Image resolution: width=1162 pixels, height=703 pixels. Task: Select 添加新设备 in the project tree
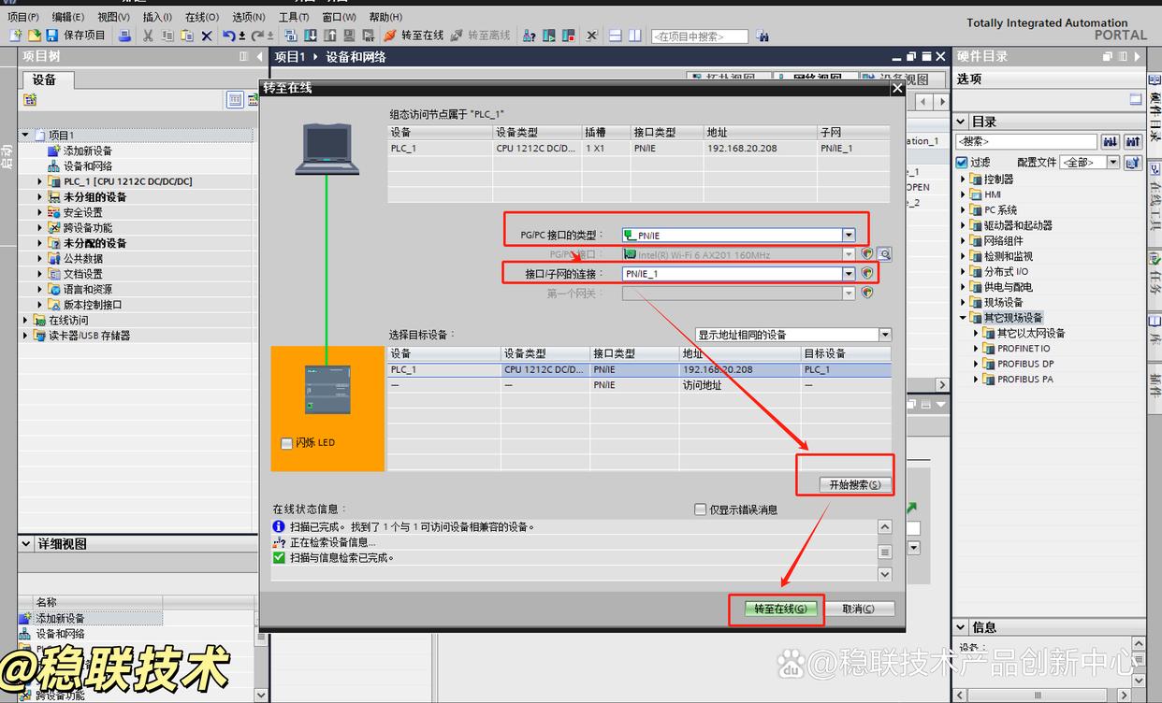pos(88,151)
